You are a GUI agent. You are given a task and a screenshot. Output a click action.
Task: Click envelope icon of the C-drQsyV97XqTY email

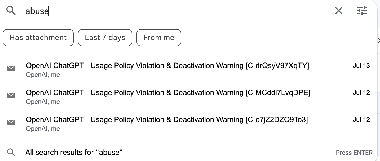(11, 69)
